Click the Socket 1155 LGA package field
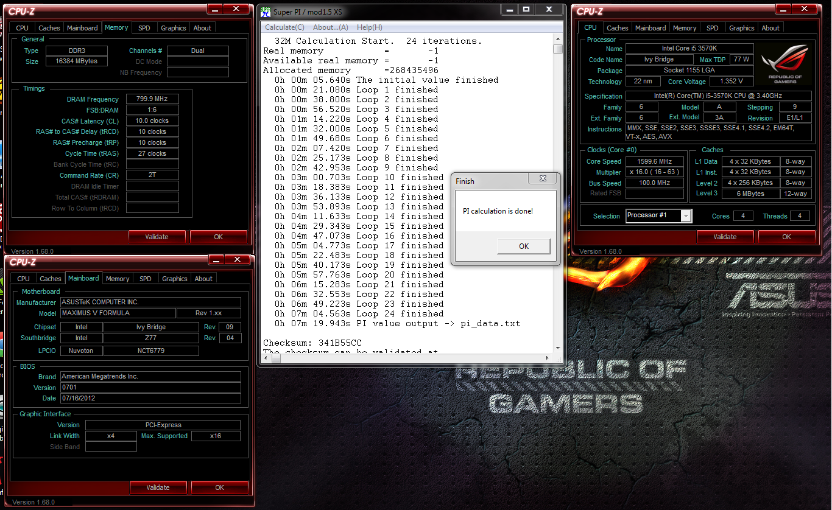This screenshot has width=832, height=510. tap(689, 71)
